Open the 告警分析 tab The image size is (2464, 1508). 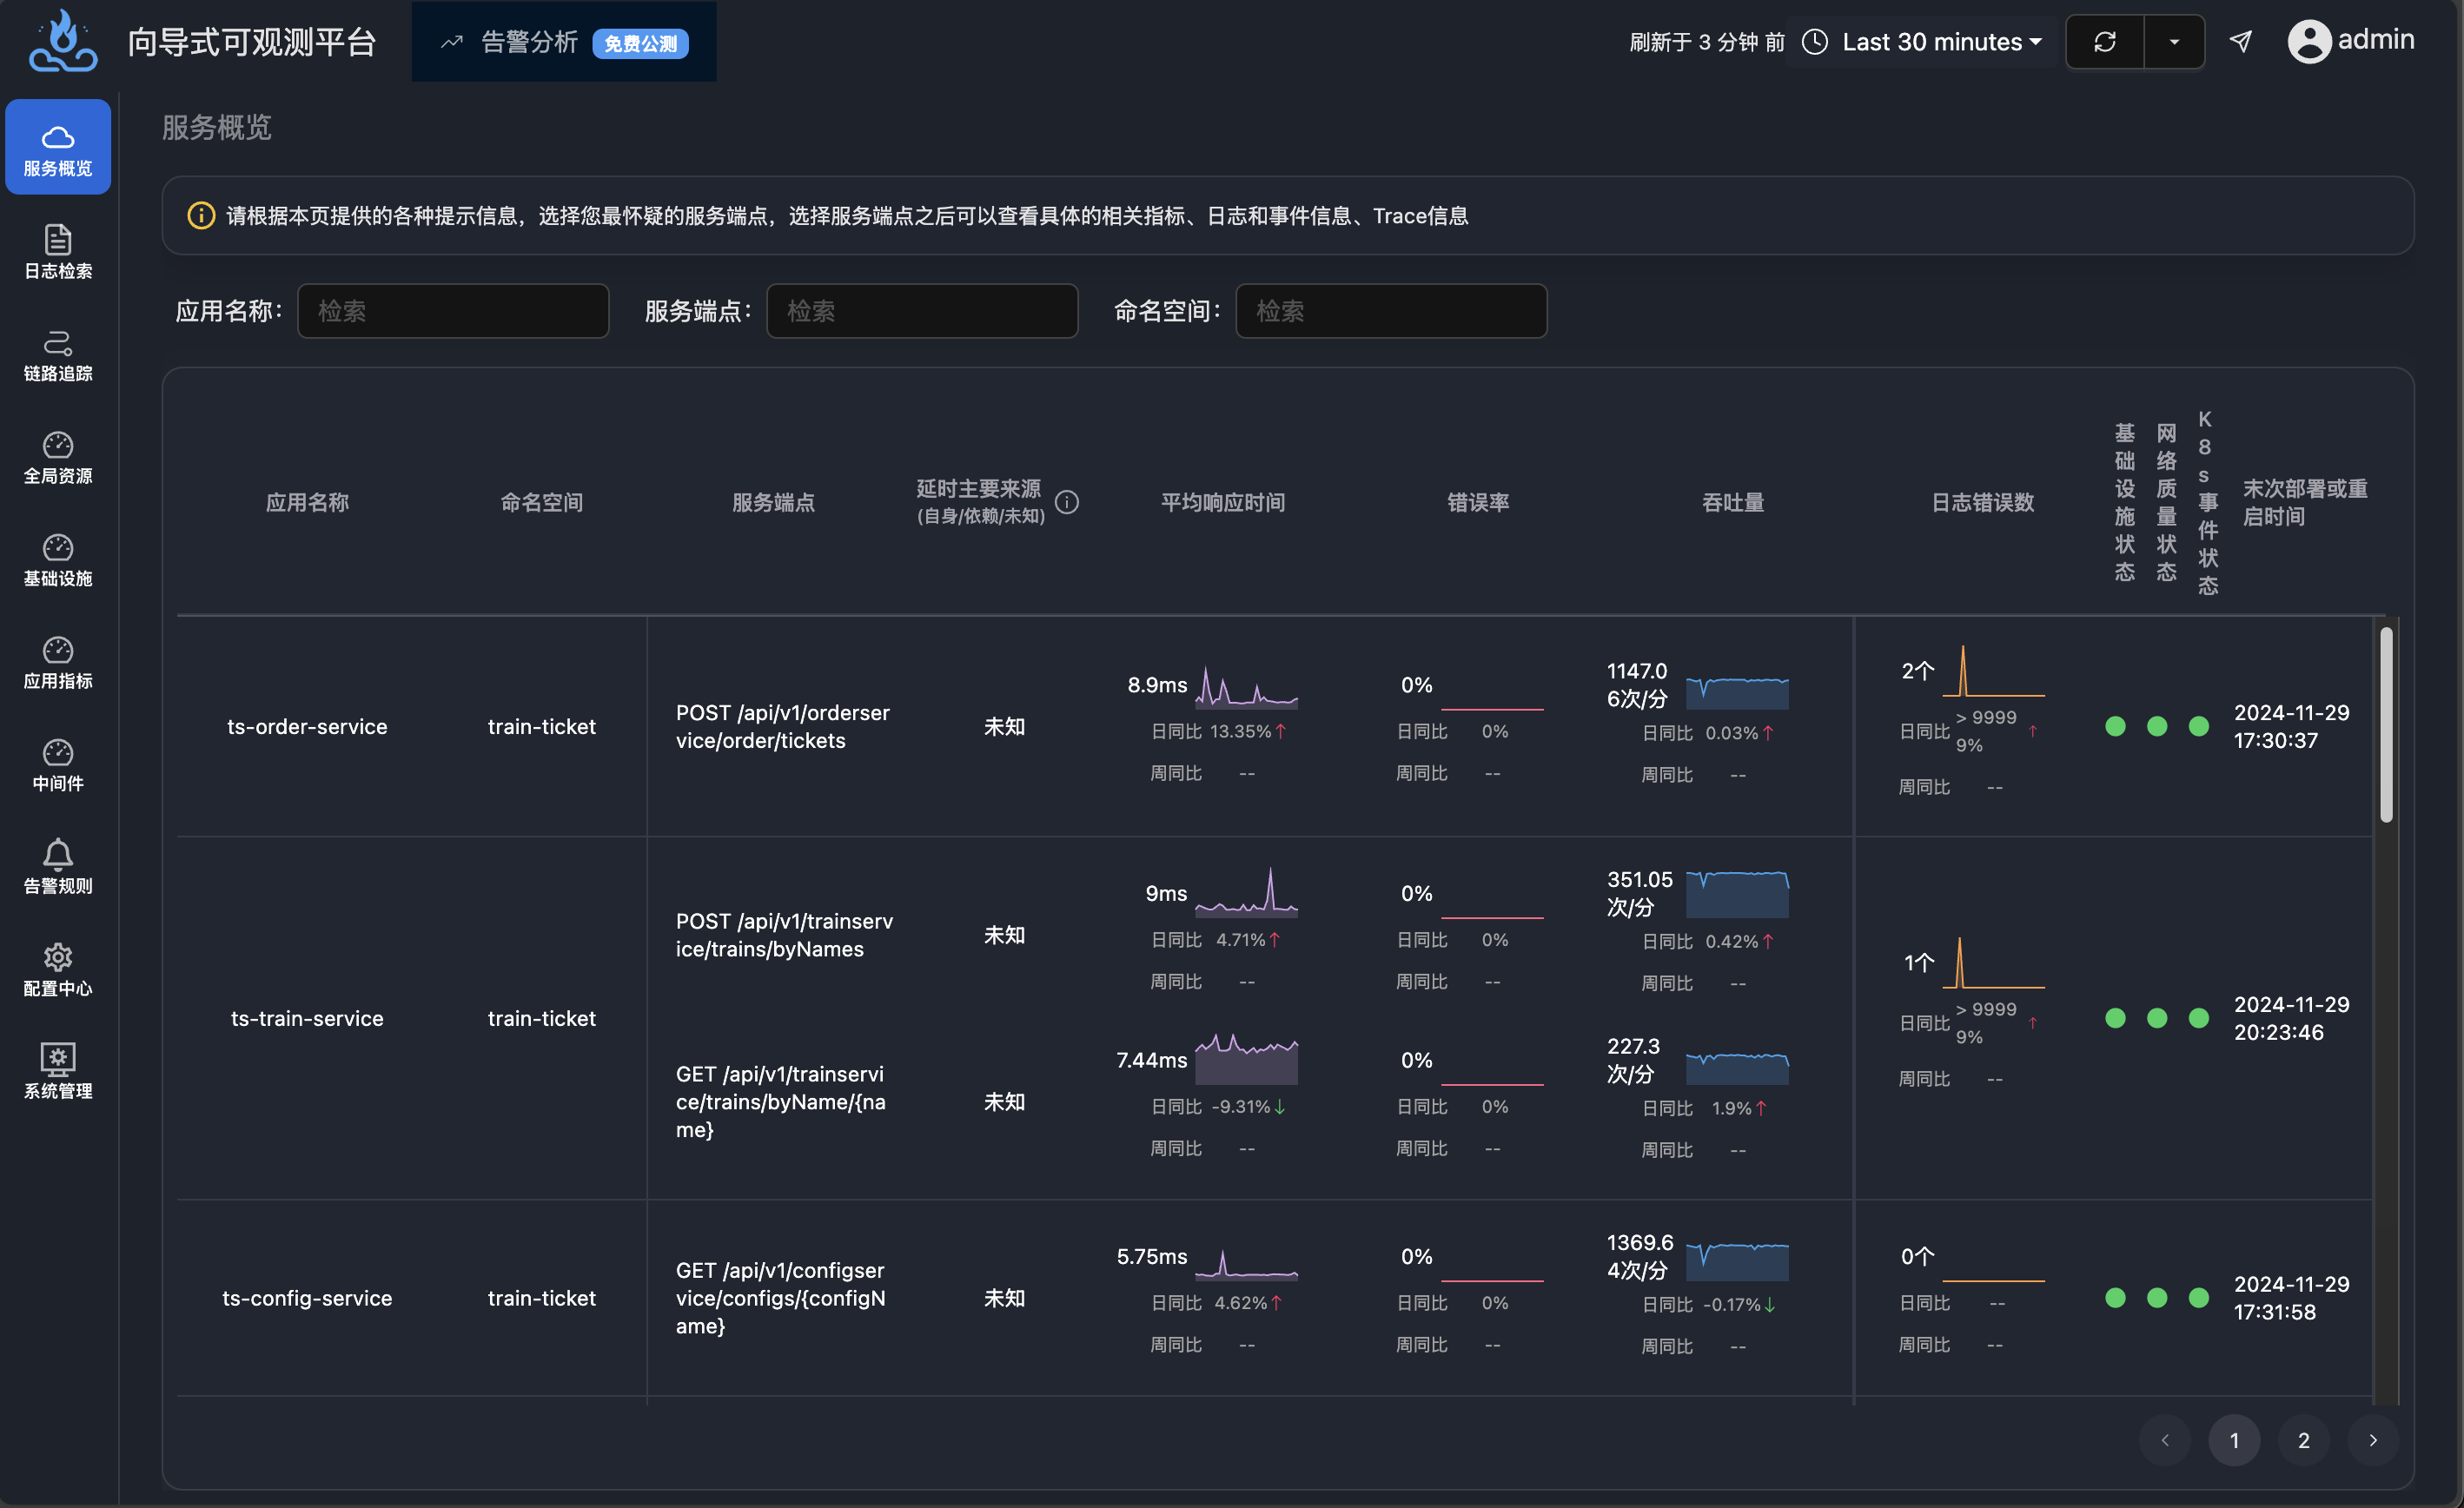tap(564, 42)
